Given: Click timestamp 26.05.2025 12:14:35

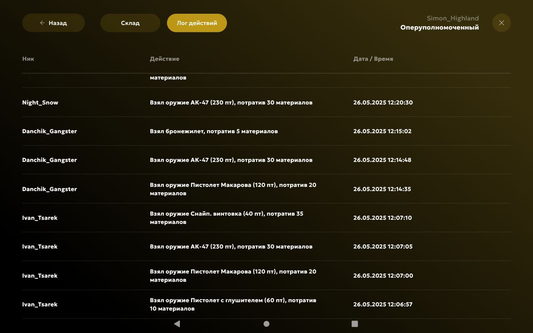Looking at the screenshot, I should click(382, 189).
